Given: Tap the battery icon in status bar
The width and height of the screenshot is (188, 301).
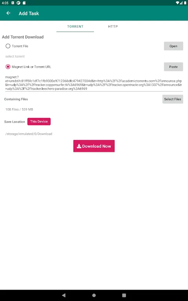Looking at the screenshot, I should coord(185,3).
